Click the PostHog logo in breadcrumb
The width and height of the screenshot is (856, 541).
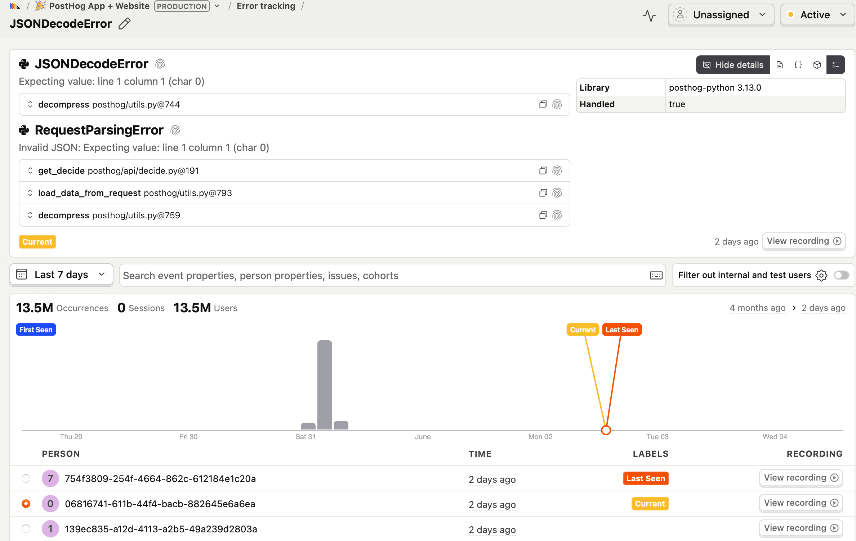15,6
